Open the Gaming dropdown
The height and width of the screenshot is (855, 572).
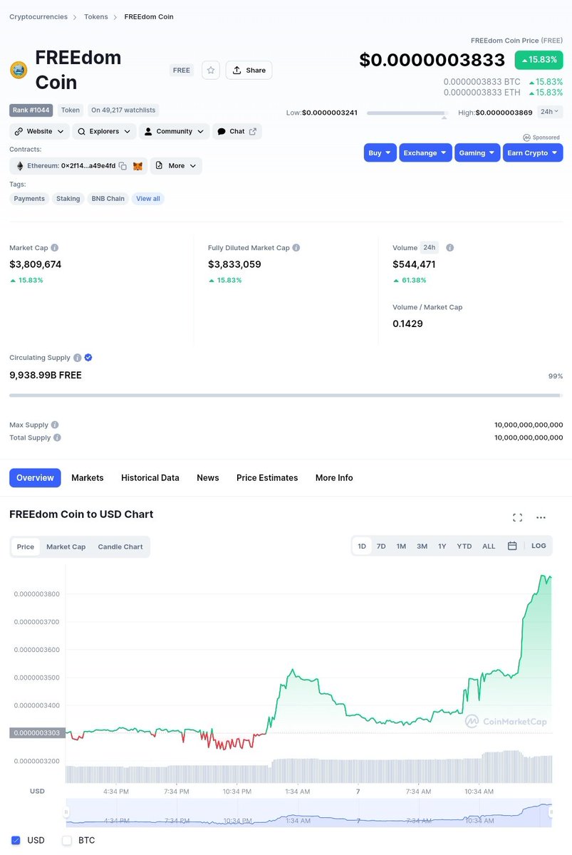coord(477,152)
